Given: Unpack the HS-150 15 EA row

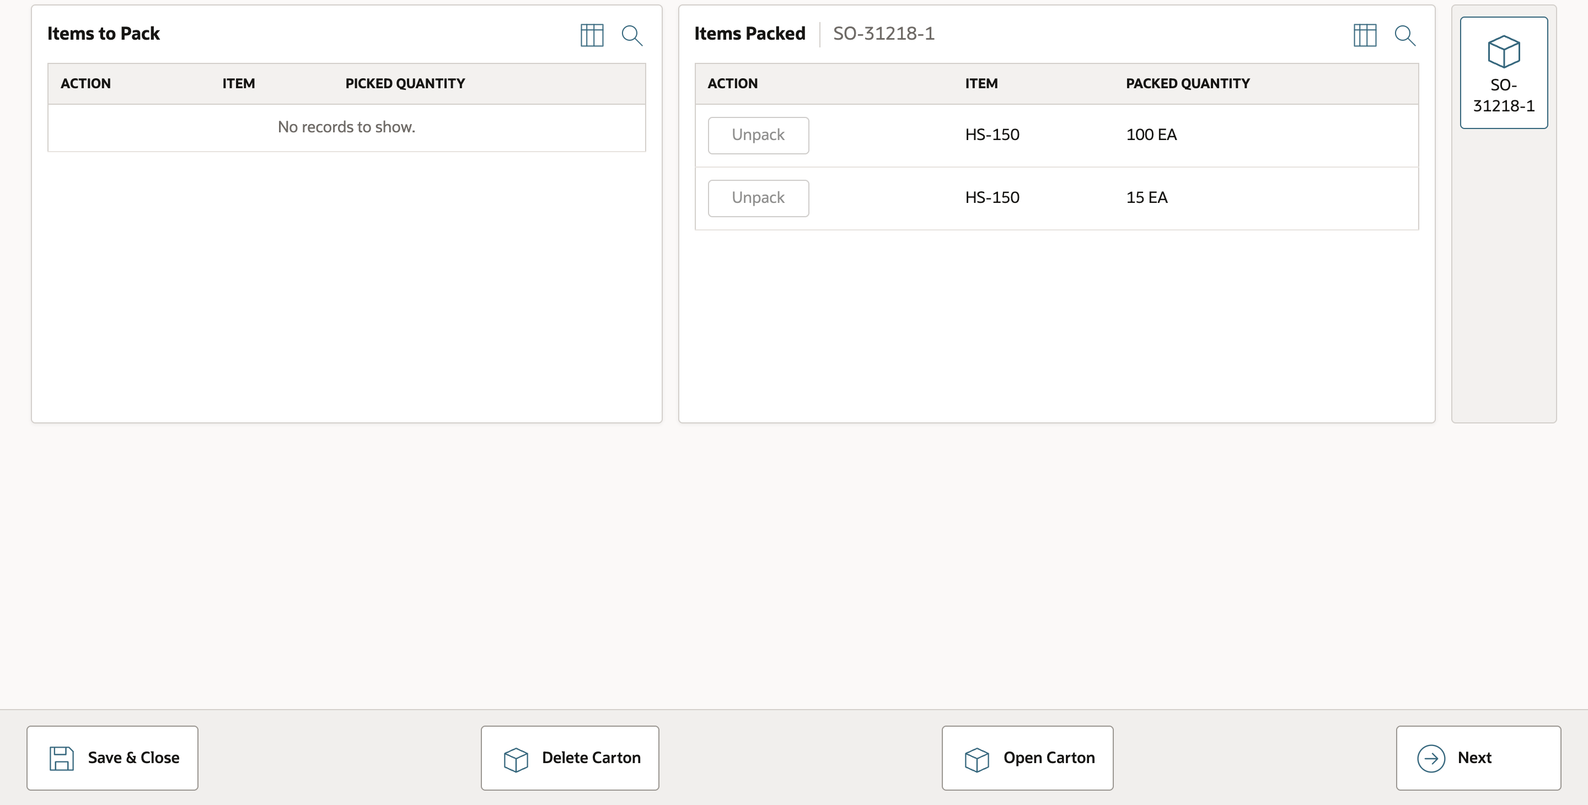Looking at the screenshot, I should click(x=758, y=198).
